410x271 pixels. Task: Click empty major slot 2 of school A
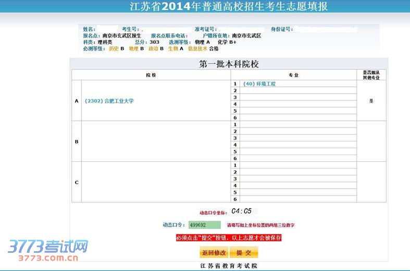pyautogui.click(x=297, y=91)
